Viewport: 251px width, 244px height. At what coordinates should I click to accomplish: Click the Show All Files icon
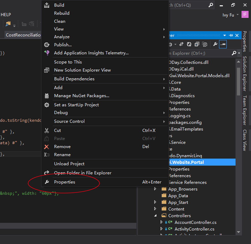(205, 44)
